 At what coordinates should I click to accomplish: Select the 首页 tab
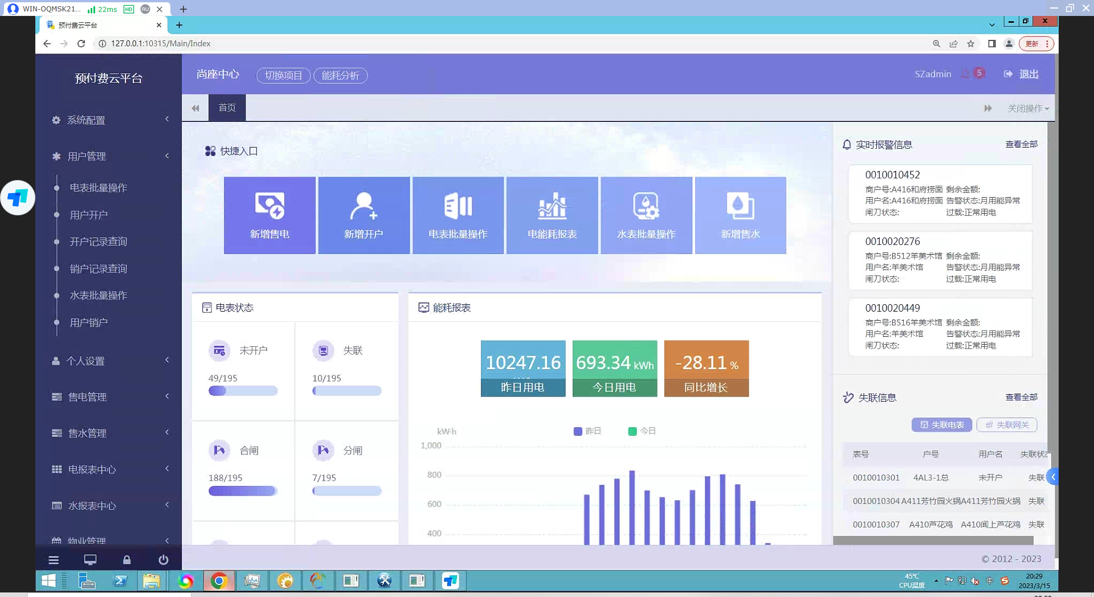(x=227, y=108)
